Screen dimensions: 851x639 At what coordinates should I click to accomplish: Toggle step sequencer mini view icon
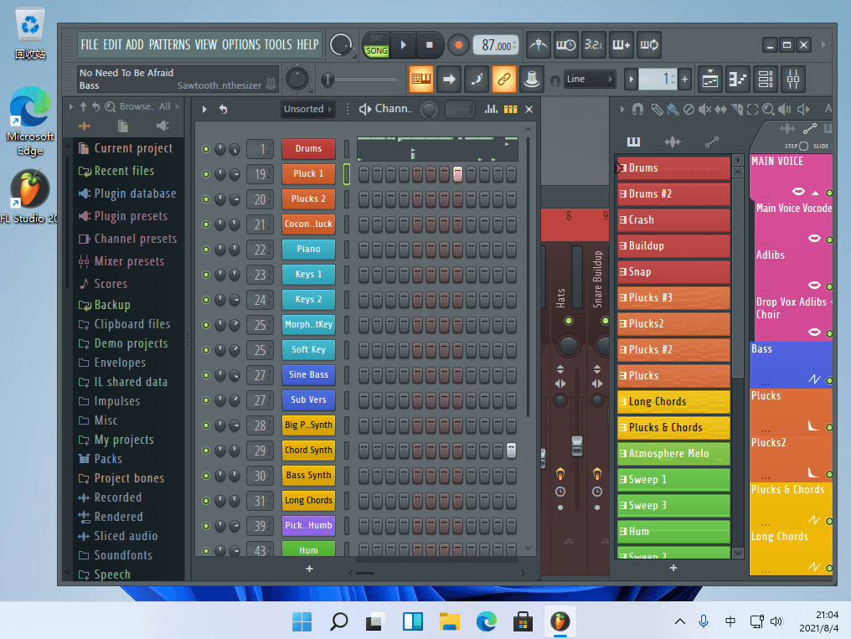(x=511, y=109)
